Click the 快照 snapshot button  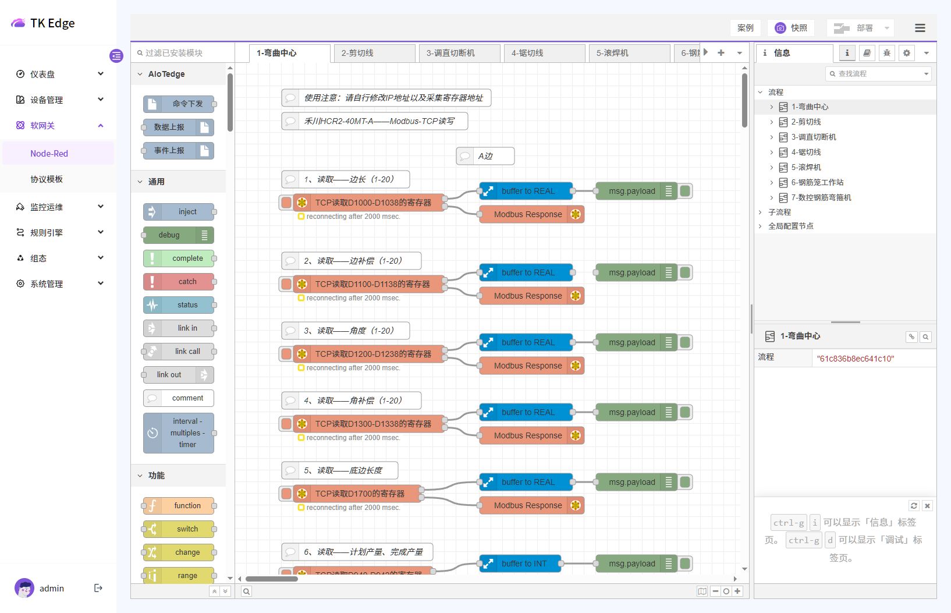click(791, 28)
